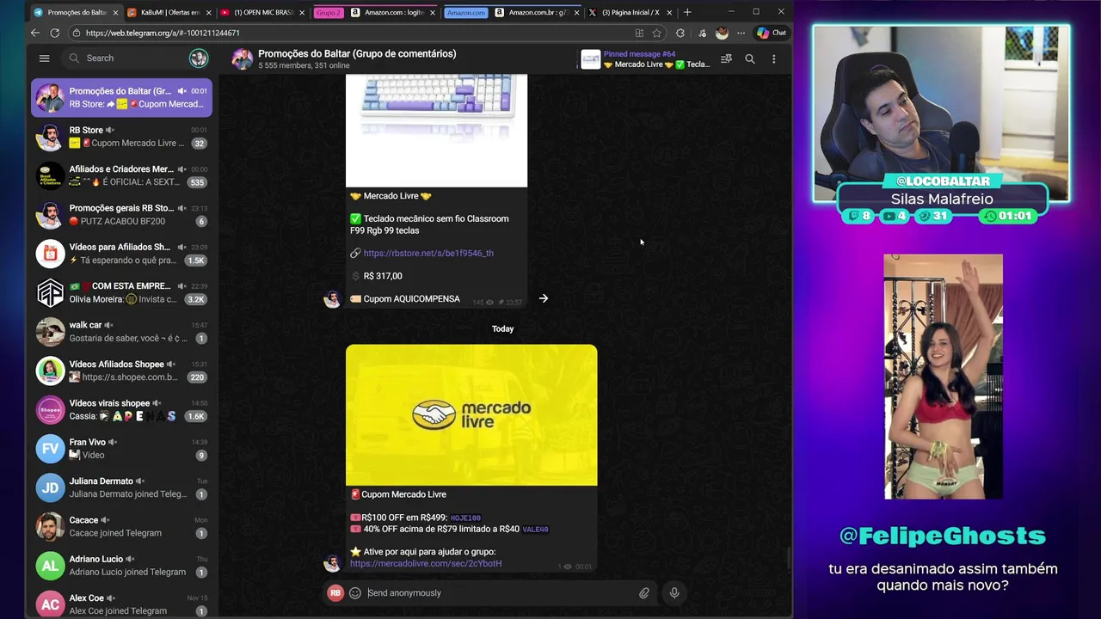Collapse the Grupo 2 tab group
1101x619 pixels.
328,13
